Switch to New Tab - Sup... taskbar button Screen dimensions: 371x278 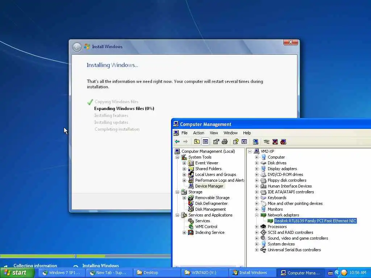click(x=109, y=273)
